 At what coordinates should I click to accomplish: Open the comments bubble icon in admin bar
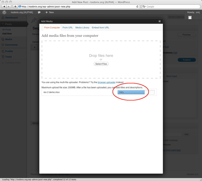[39, 12]
